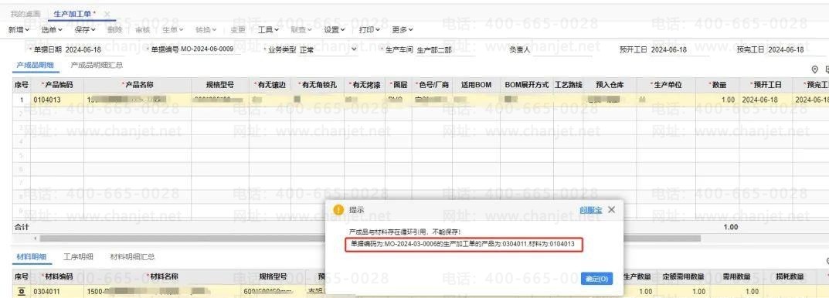Click the 删除 toolbar button
This screenshot has width=829, height=298.
[x=114, y=30]
